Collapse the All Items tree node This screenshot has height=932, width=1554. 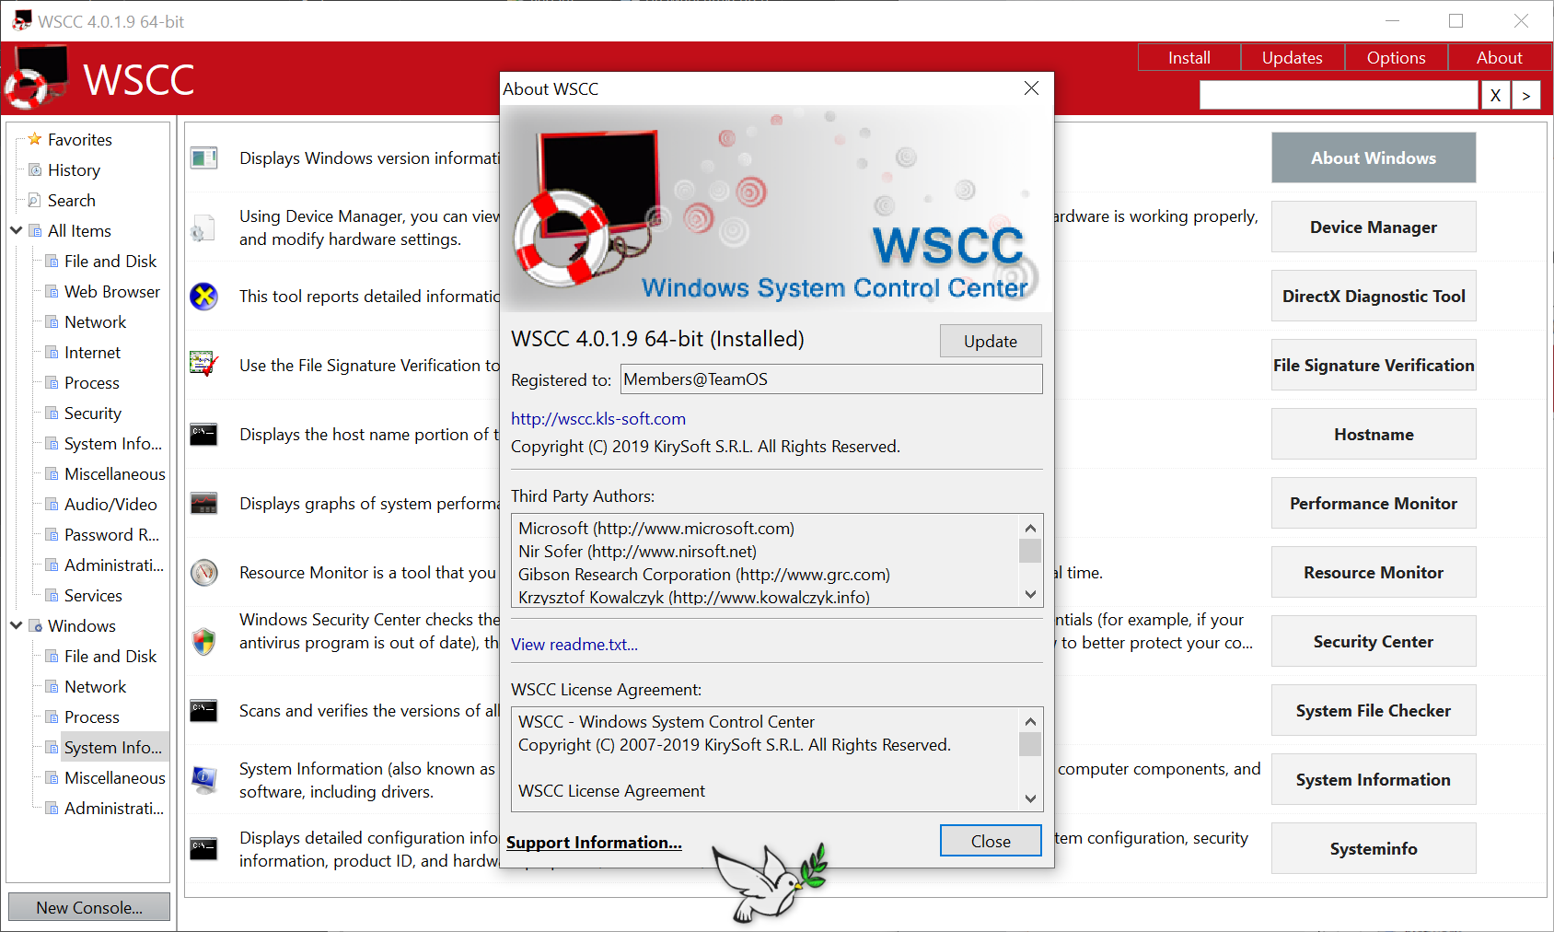(16, 230)
